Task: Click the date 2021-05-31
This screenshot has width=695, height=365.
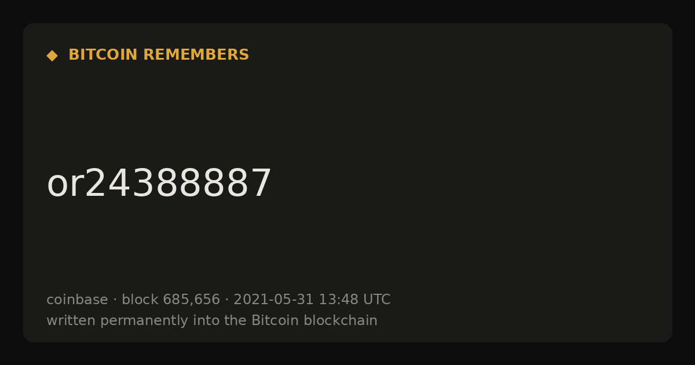Action: (x=273, y=300)
